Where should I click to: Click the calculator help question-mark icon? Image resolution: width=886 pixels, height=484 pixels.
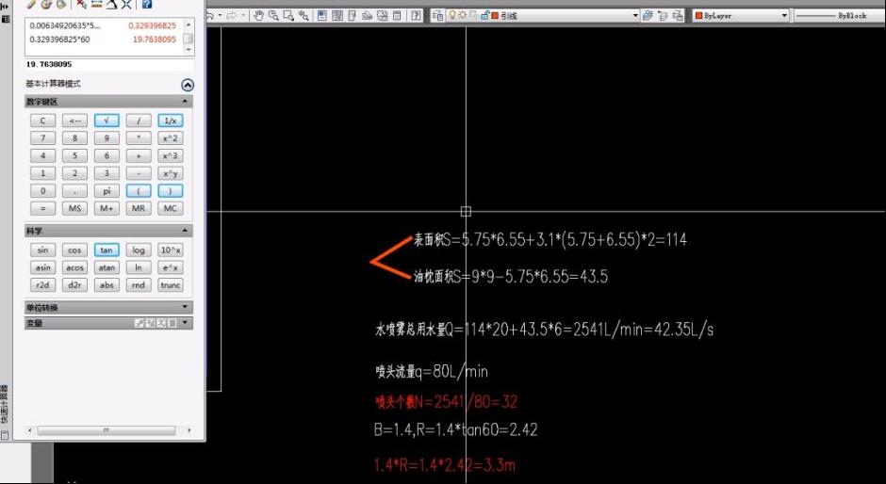pyautogui.click(x=147, y=4)
